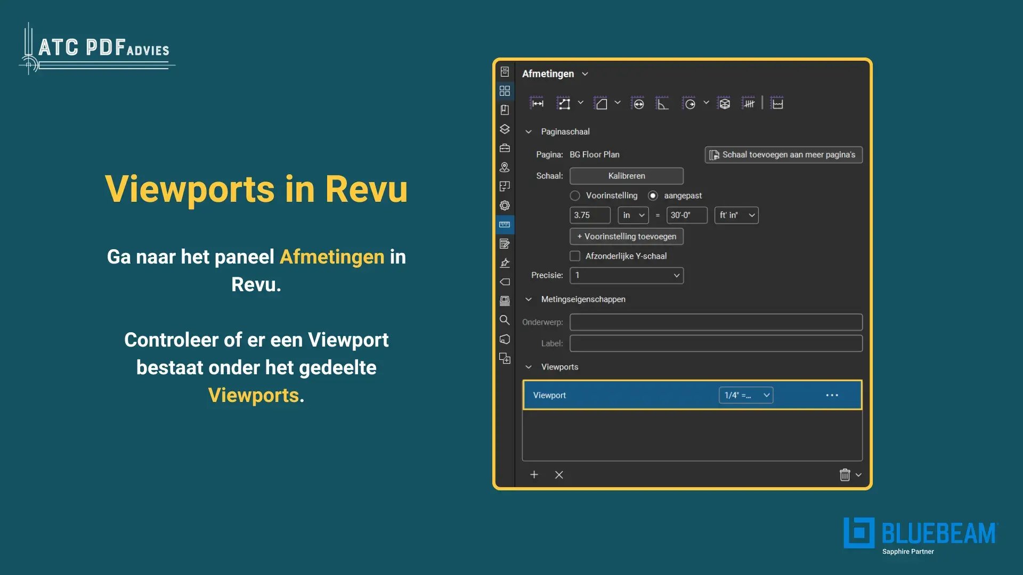Click the Kalibreren button
Viewport: 1023px width, 575px height.
click(x=627, y=176)
